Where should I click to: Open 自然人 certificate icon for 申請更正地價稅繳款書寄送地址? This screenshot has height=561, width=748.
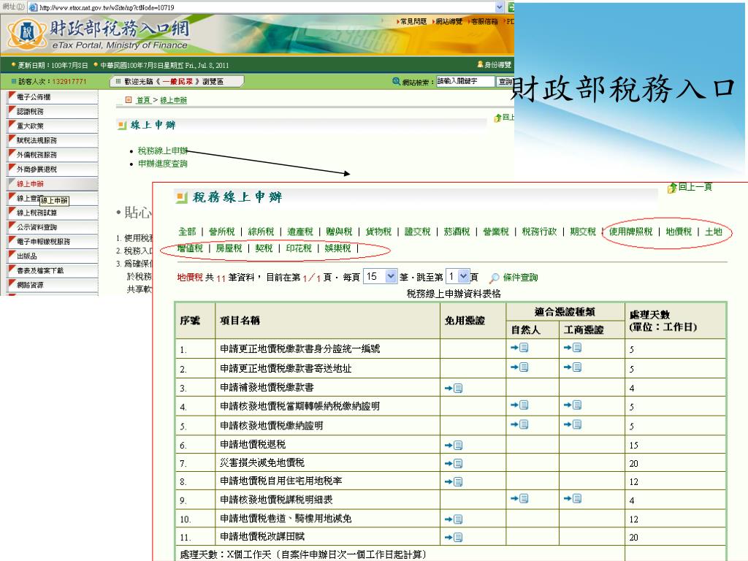519,367
